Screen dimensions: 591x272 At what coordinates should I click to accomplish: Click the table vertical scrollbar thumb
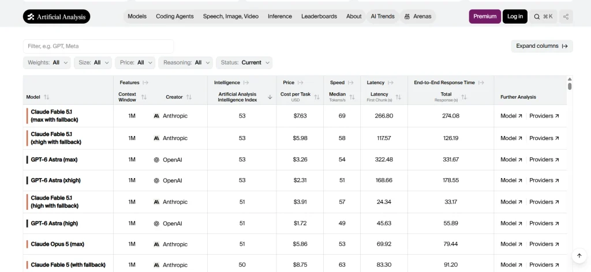click(x=570, y=86)
